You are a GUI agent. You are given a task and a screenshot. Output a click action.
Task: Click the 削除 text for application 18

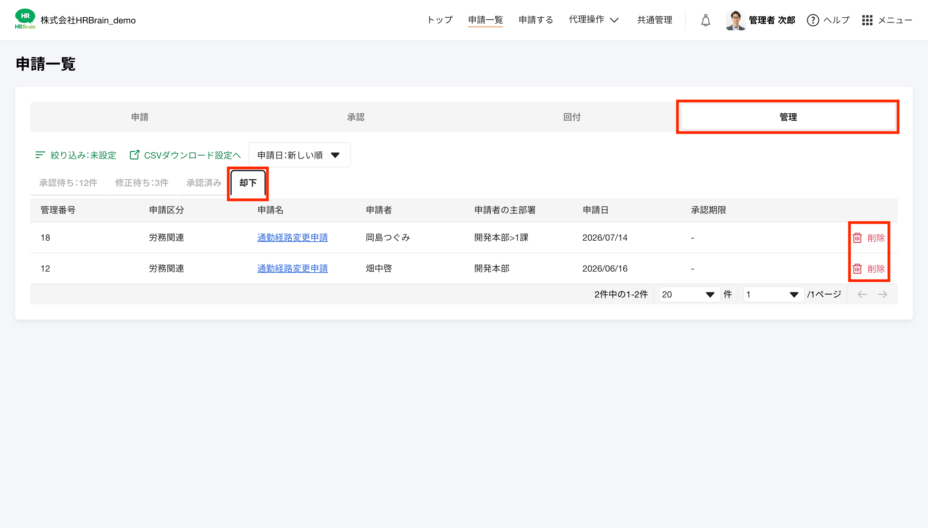(876, 238)
